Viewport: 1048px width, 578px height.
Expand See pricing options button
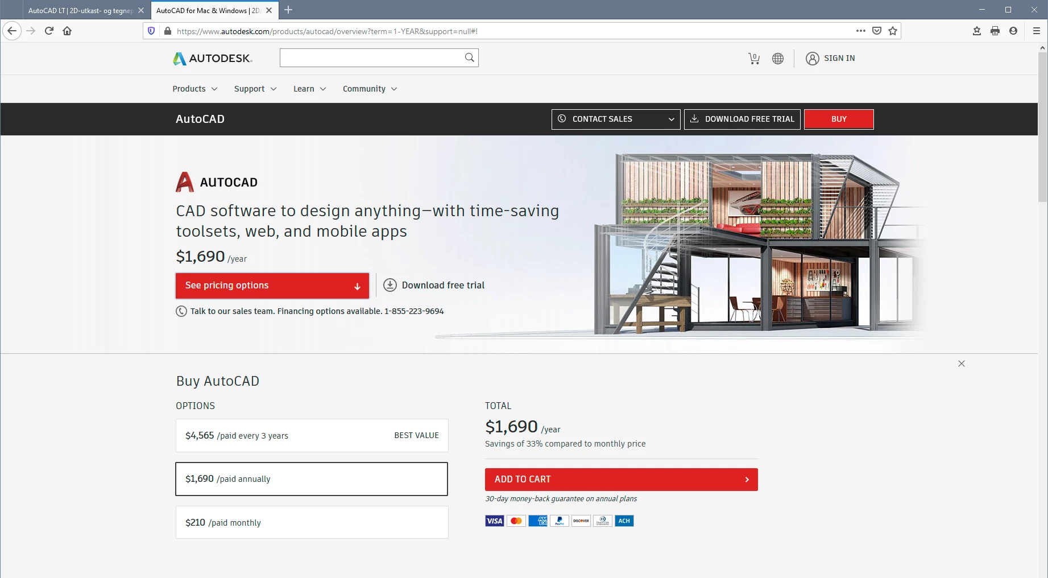tap(272, 286)
